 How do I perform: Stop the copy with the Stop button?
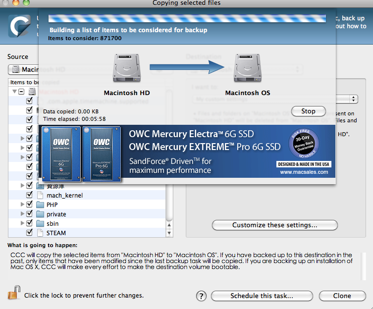(309, 111)
